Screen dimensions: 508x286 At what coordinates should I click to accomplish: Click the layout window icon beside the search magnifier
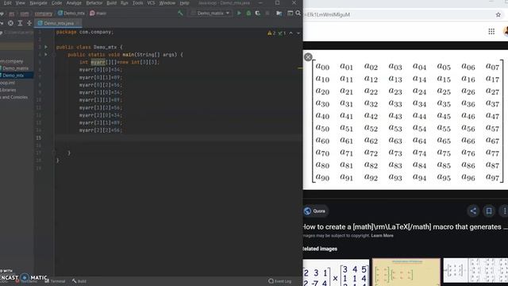pos(290,14)
